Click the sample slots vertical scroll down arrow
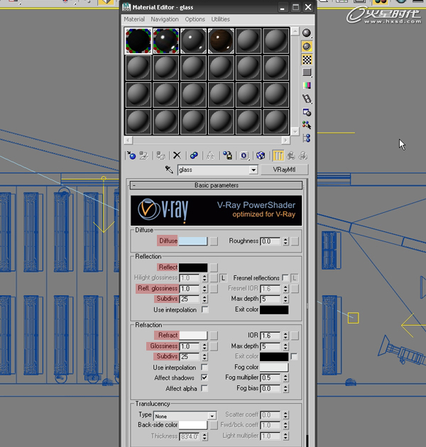The image size is (426, 447). point(295,131)
